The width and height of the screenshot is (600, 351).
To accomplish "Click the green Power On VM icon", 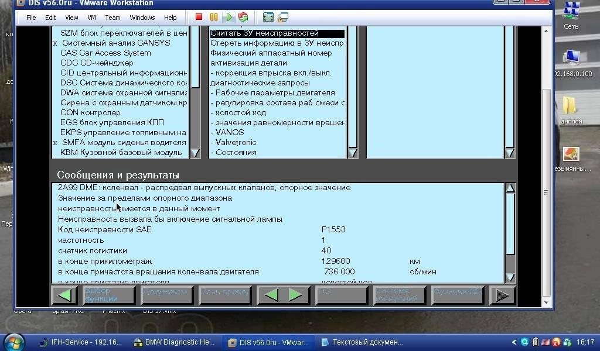I will 229,17.
